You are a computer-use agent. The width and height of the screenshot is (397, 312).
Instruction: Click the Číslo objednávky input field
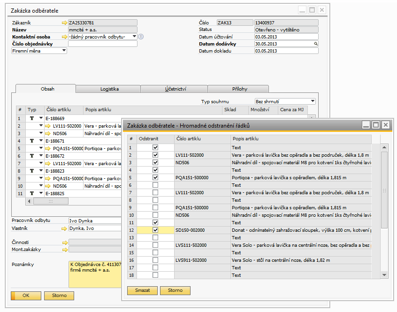click(103, 44)
